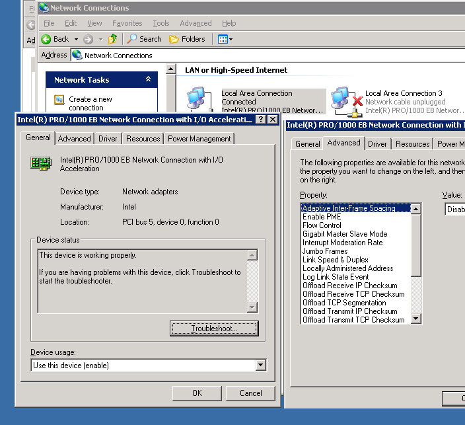Click the Back arrow toolbar icon

47,39
